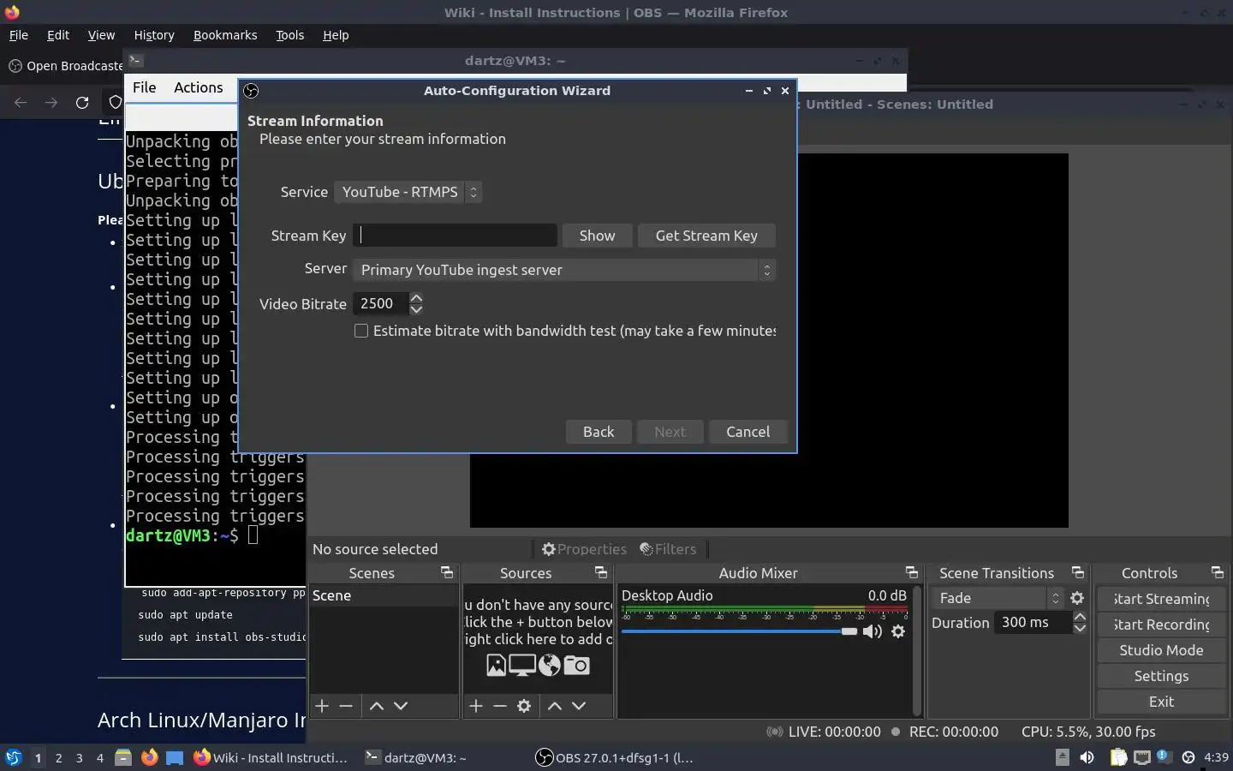Click the Duration 300 ms field
This screenshot has height=771, width=1233.
coord(1033,623)
